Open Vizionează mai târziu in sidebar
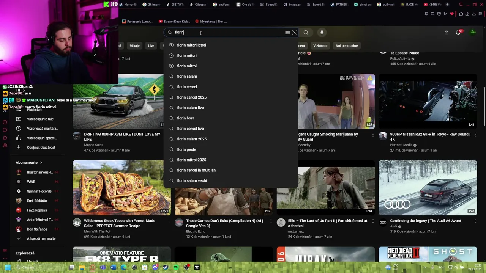Viewport: 486px width, 273px height. click(37, 129)
